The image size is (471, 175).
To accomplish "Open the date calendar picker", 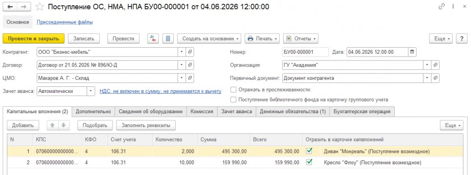I will [x=412, y=52].
